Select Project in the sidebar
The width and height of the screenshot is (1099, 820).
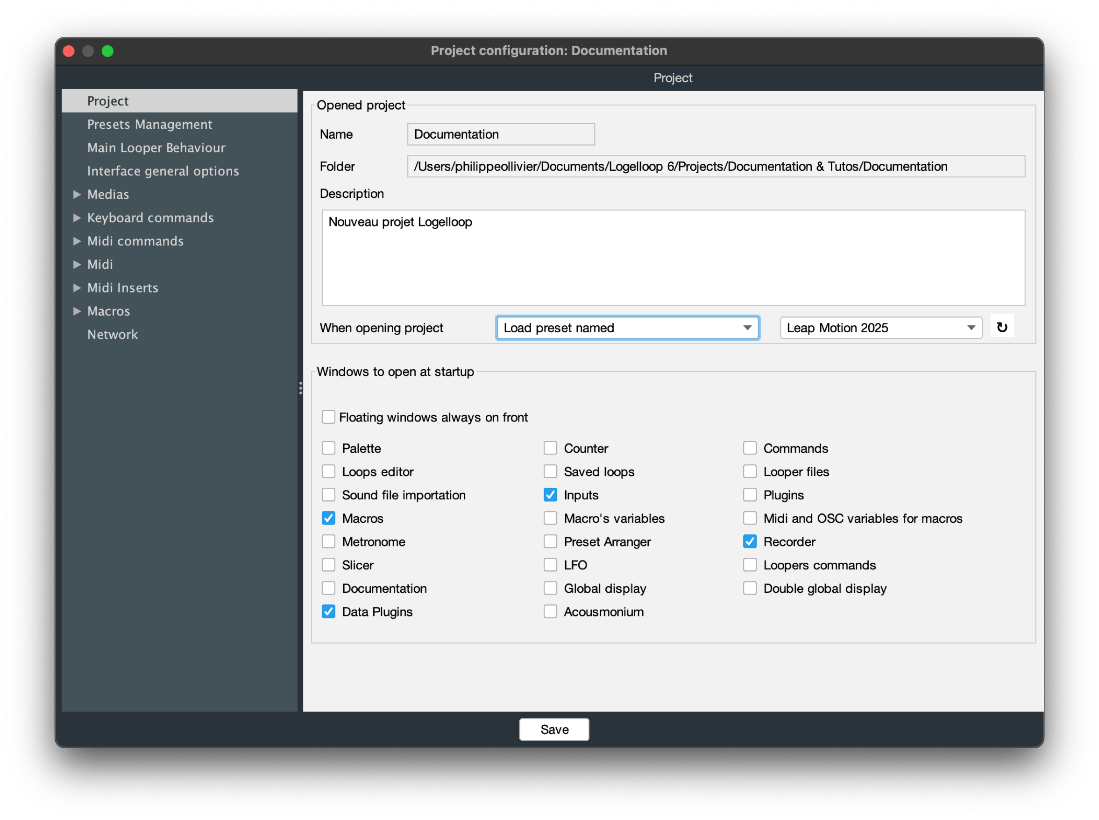(179, 101)
